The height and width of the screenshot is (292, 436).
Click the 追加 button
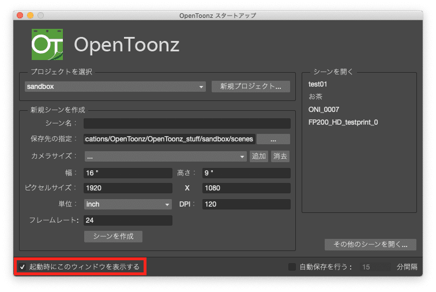click(x=258, y=156)
